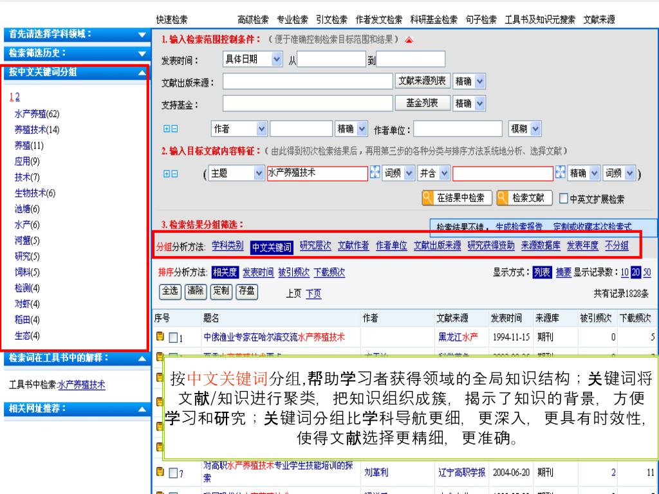Sort results by 下载频次
Viewport: 659px width, 494px height.
point(329,273)
